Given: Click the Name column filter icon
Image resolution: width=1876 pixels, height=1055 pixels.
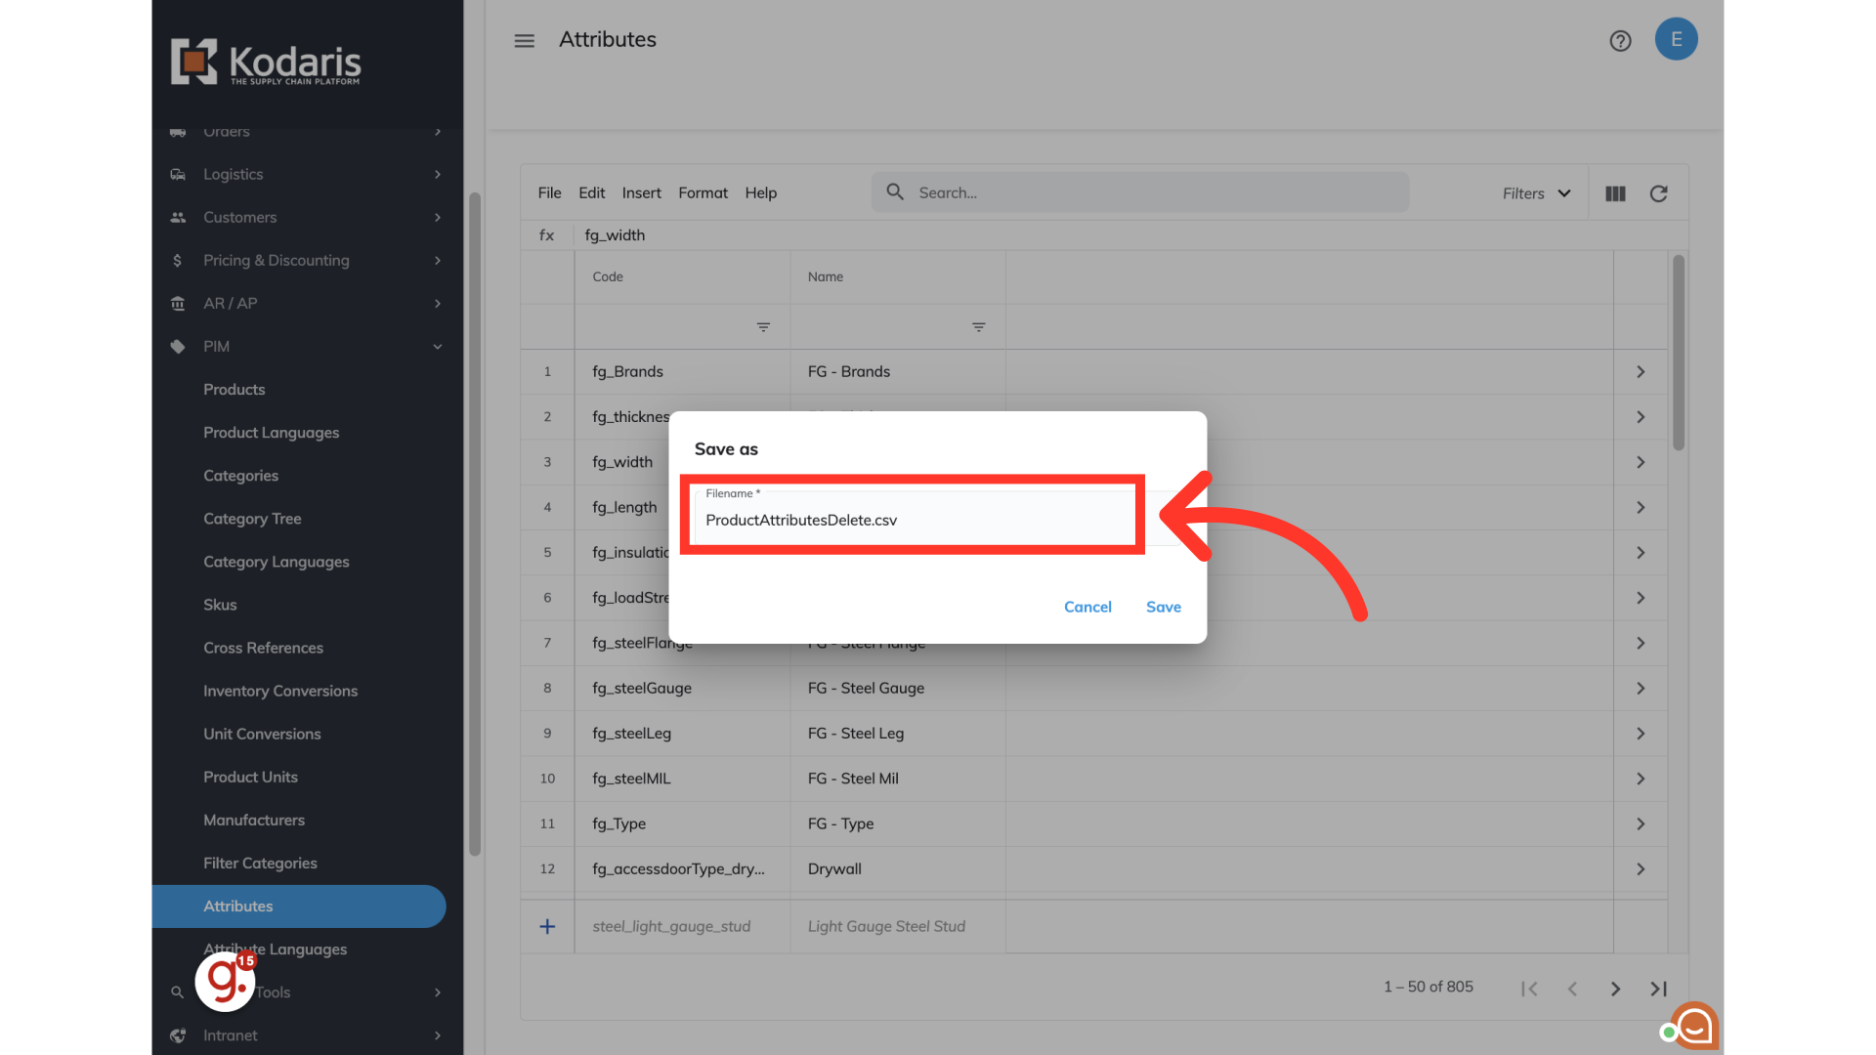Looking at the screenshot, I should click(978, 327).
